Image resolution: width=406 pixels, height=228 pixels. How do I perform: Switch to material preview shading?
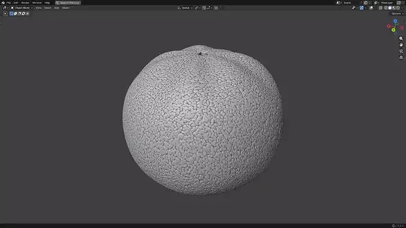(x=394, y=8)
